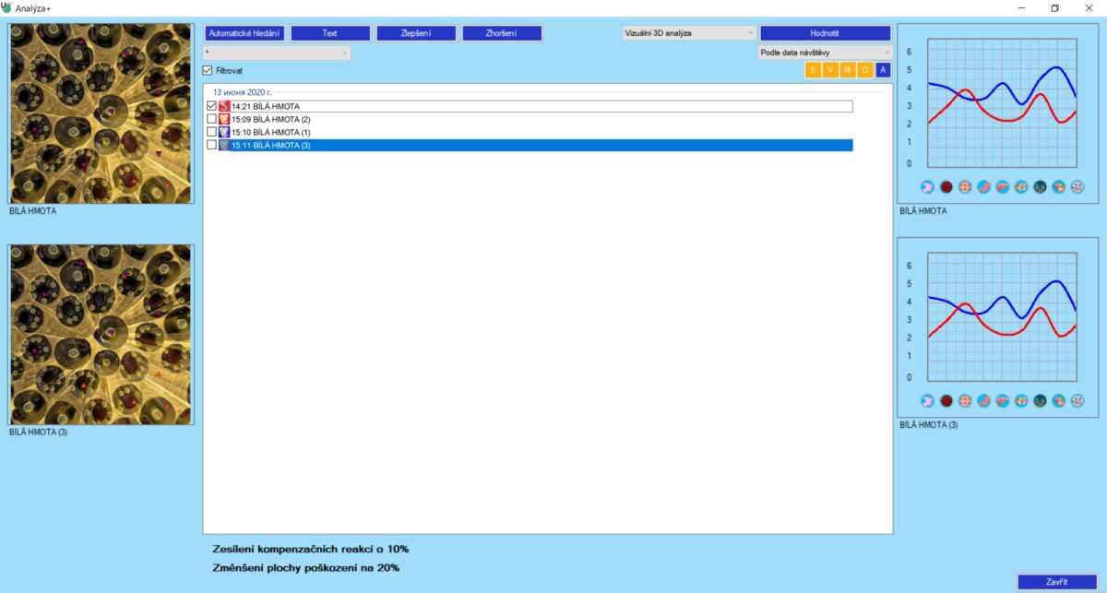The height and width of the screenshot is (593, 1107).
Task: Click the red icon beside 14:21 BÍLÁ HMOTA
Action: [x=224, y=107]
